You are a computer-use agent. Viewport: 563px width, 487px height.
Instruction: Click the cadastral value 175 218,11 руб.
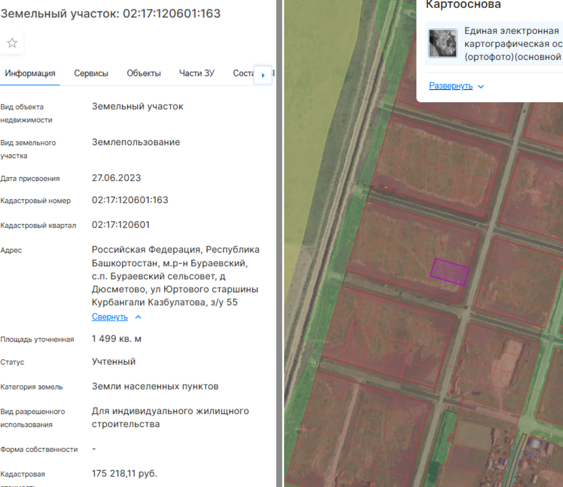coord(124,474)
